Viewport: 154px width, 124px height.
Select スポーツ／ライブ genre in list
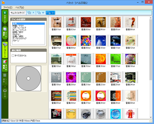click(x=19, y=28)
